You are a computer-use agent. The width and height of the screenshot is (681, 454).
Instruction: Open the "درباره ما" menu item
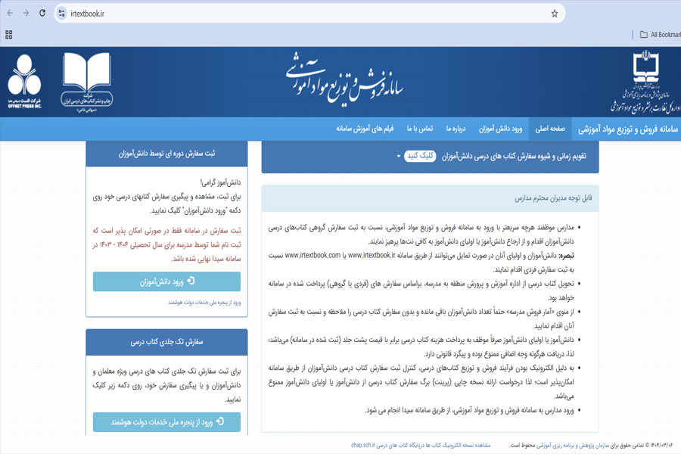(x=456, y=129)
